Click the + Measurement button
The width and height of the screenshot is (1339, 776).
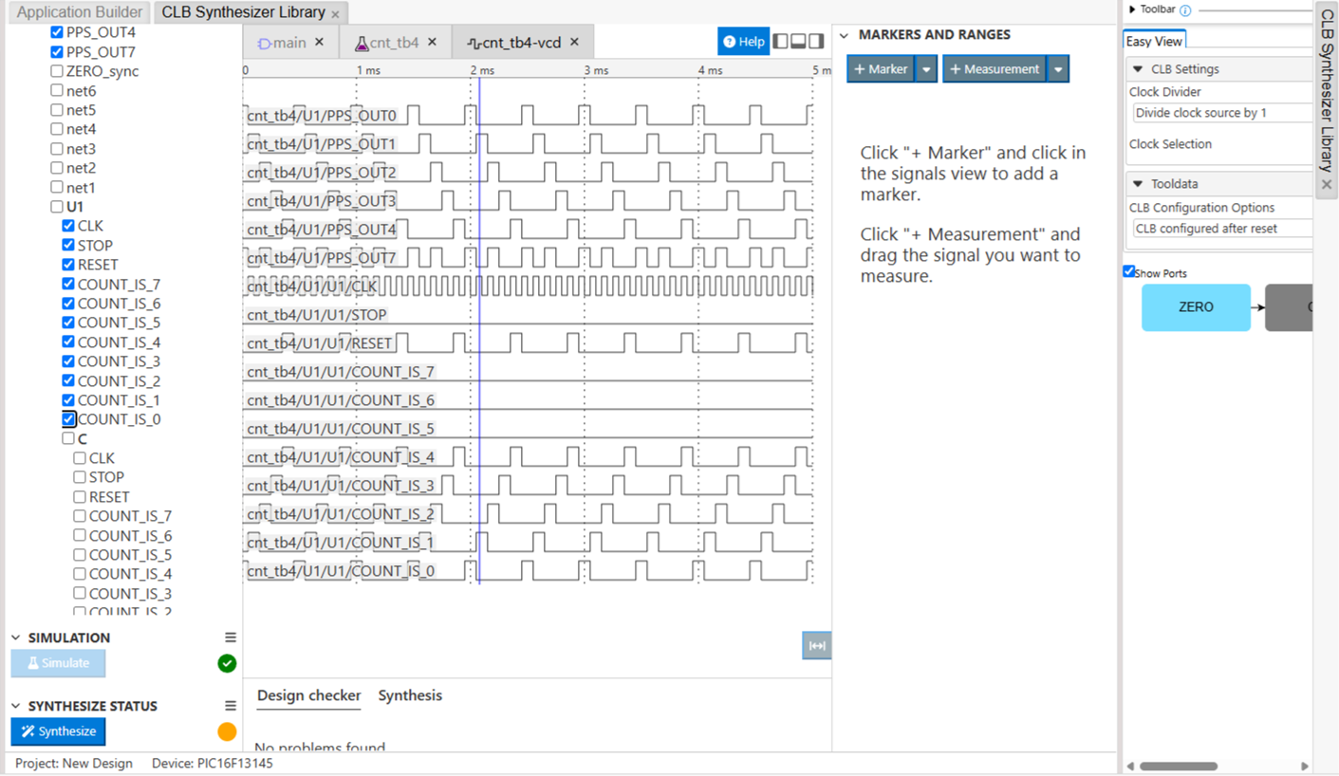coord(995,69)
